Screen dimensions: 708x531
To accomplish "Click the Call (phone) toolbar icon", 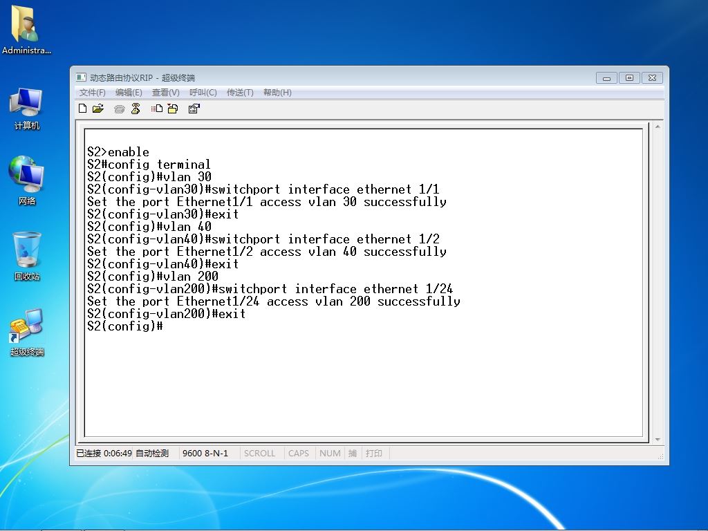I will point(119,109).
